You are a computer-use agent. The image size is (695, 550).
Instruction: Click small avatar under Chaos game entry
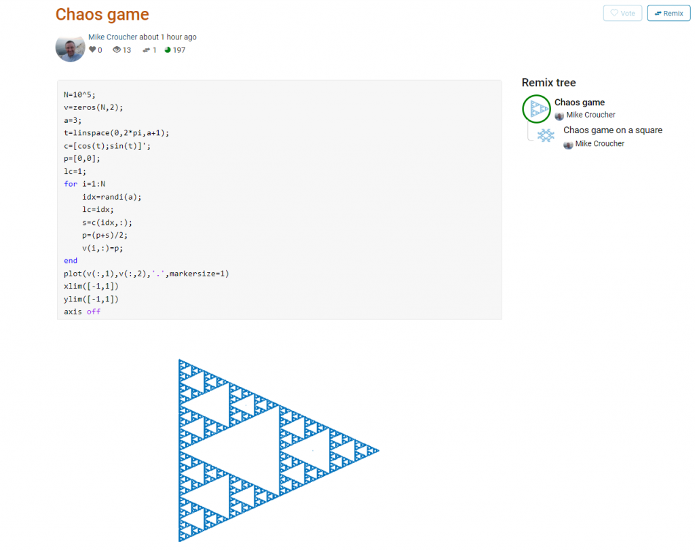[x=559, y=115]
